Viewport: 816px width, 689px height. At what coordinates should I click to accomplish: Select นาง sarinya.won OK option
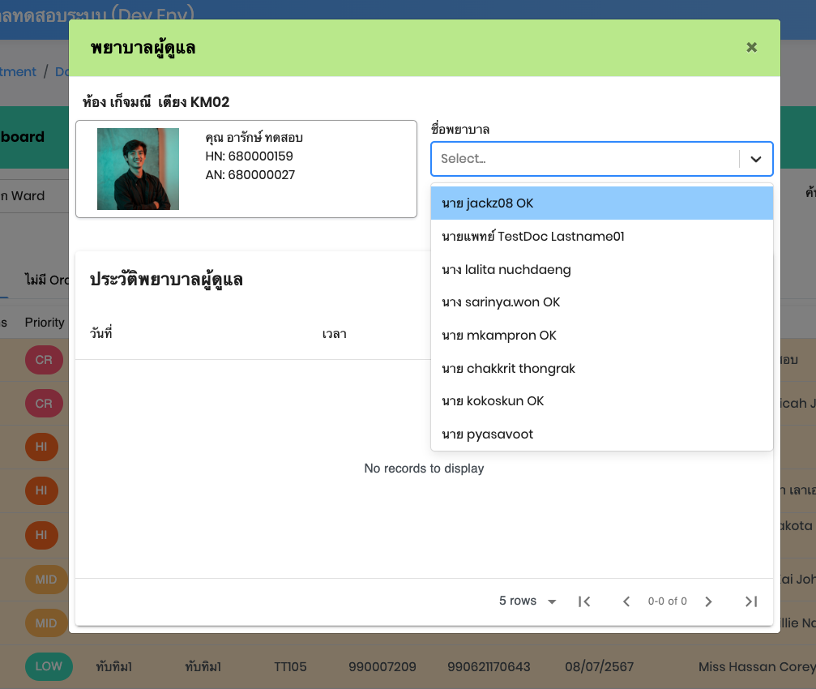click(601, 302)
